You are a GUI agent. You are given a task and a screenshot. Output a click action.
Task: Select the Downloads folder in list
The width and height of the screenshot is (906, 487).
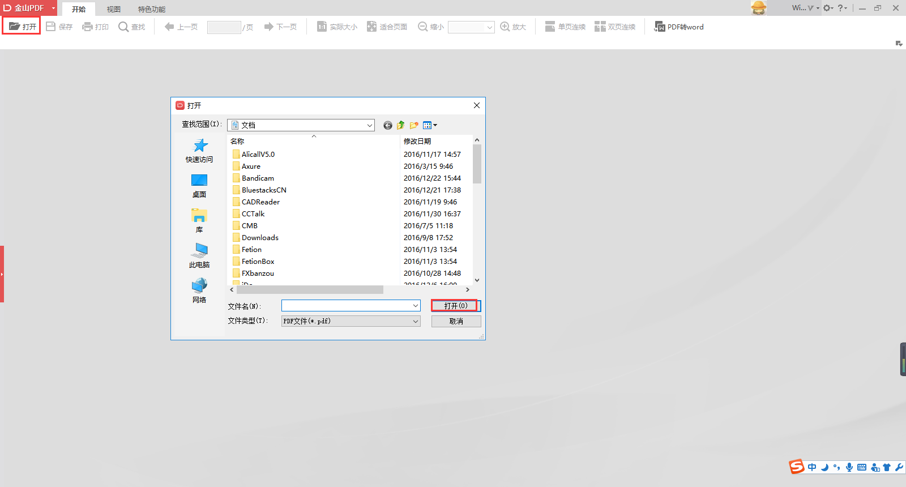click(260, 237)
